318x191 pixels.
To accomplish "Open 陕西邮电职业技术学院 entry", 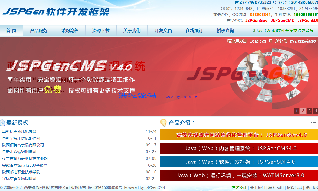I will coord(21,172).
